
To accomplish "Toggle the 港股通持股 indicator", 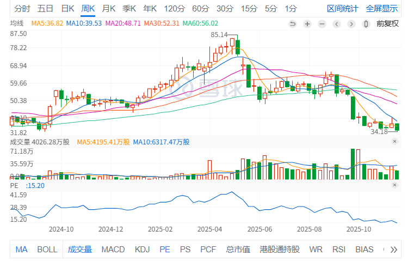I will pos(280,250).
